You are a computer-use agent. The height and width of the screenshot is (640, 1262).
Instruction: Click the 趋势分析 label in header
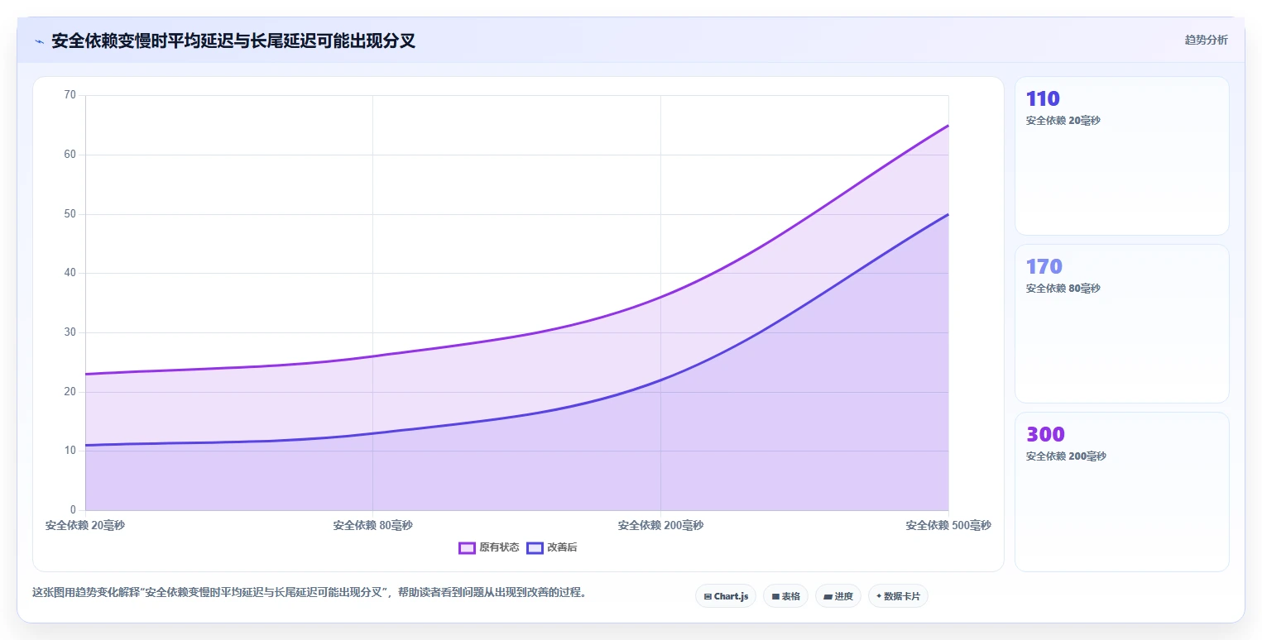coord(1206,40)
